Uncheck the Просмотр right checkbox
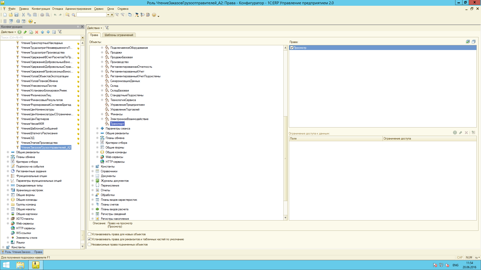Screen dimensions: 481x270 click(292, 48)
